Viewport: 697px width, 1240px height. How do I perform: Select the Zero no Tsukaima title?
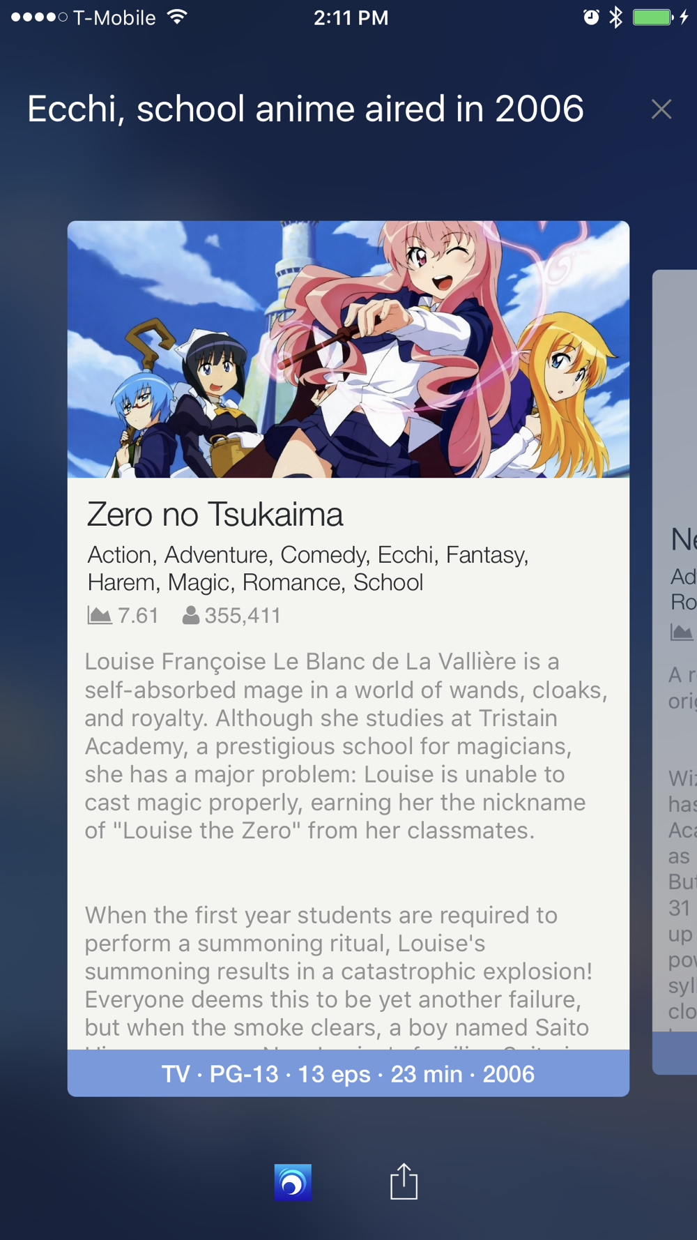pos(215,515)
